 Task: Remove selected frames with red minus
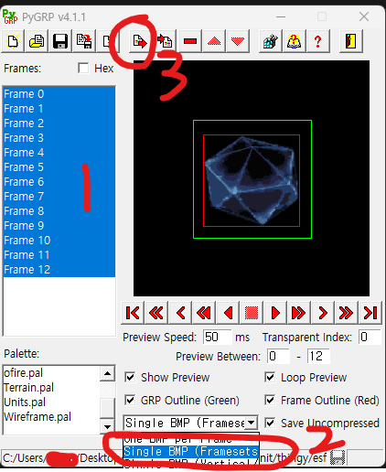190,41
